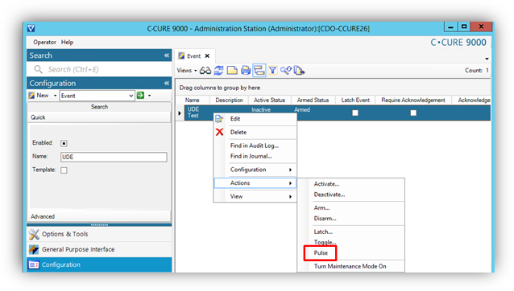Open the Configuration pane button

[99, 264]
